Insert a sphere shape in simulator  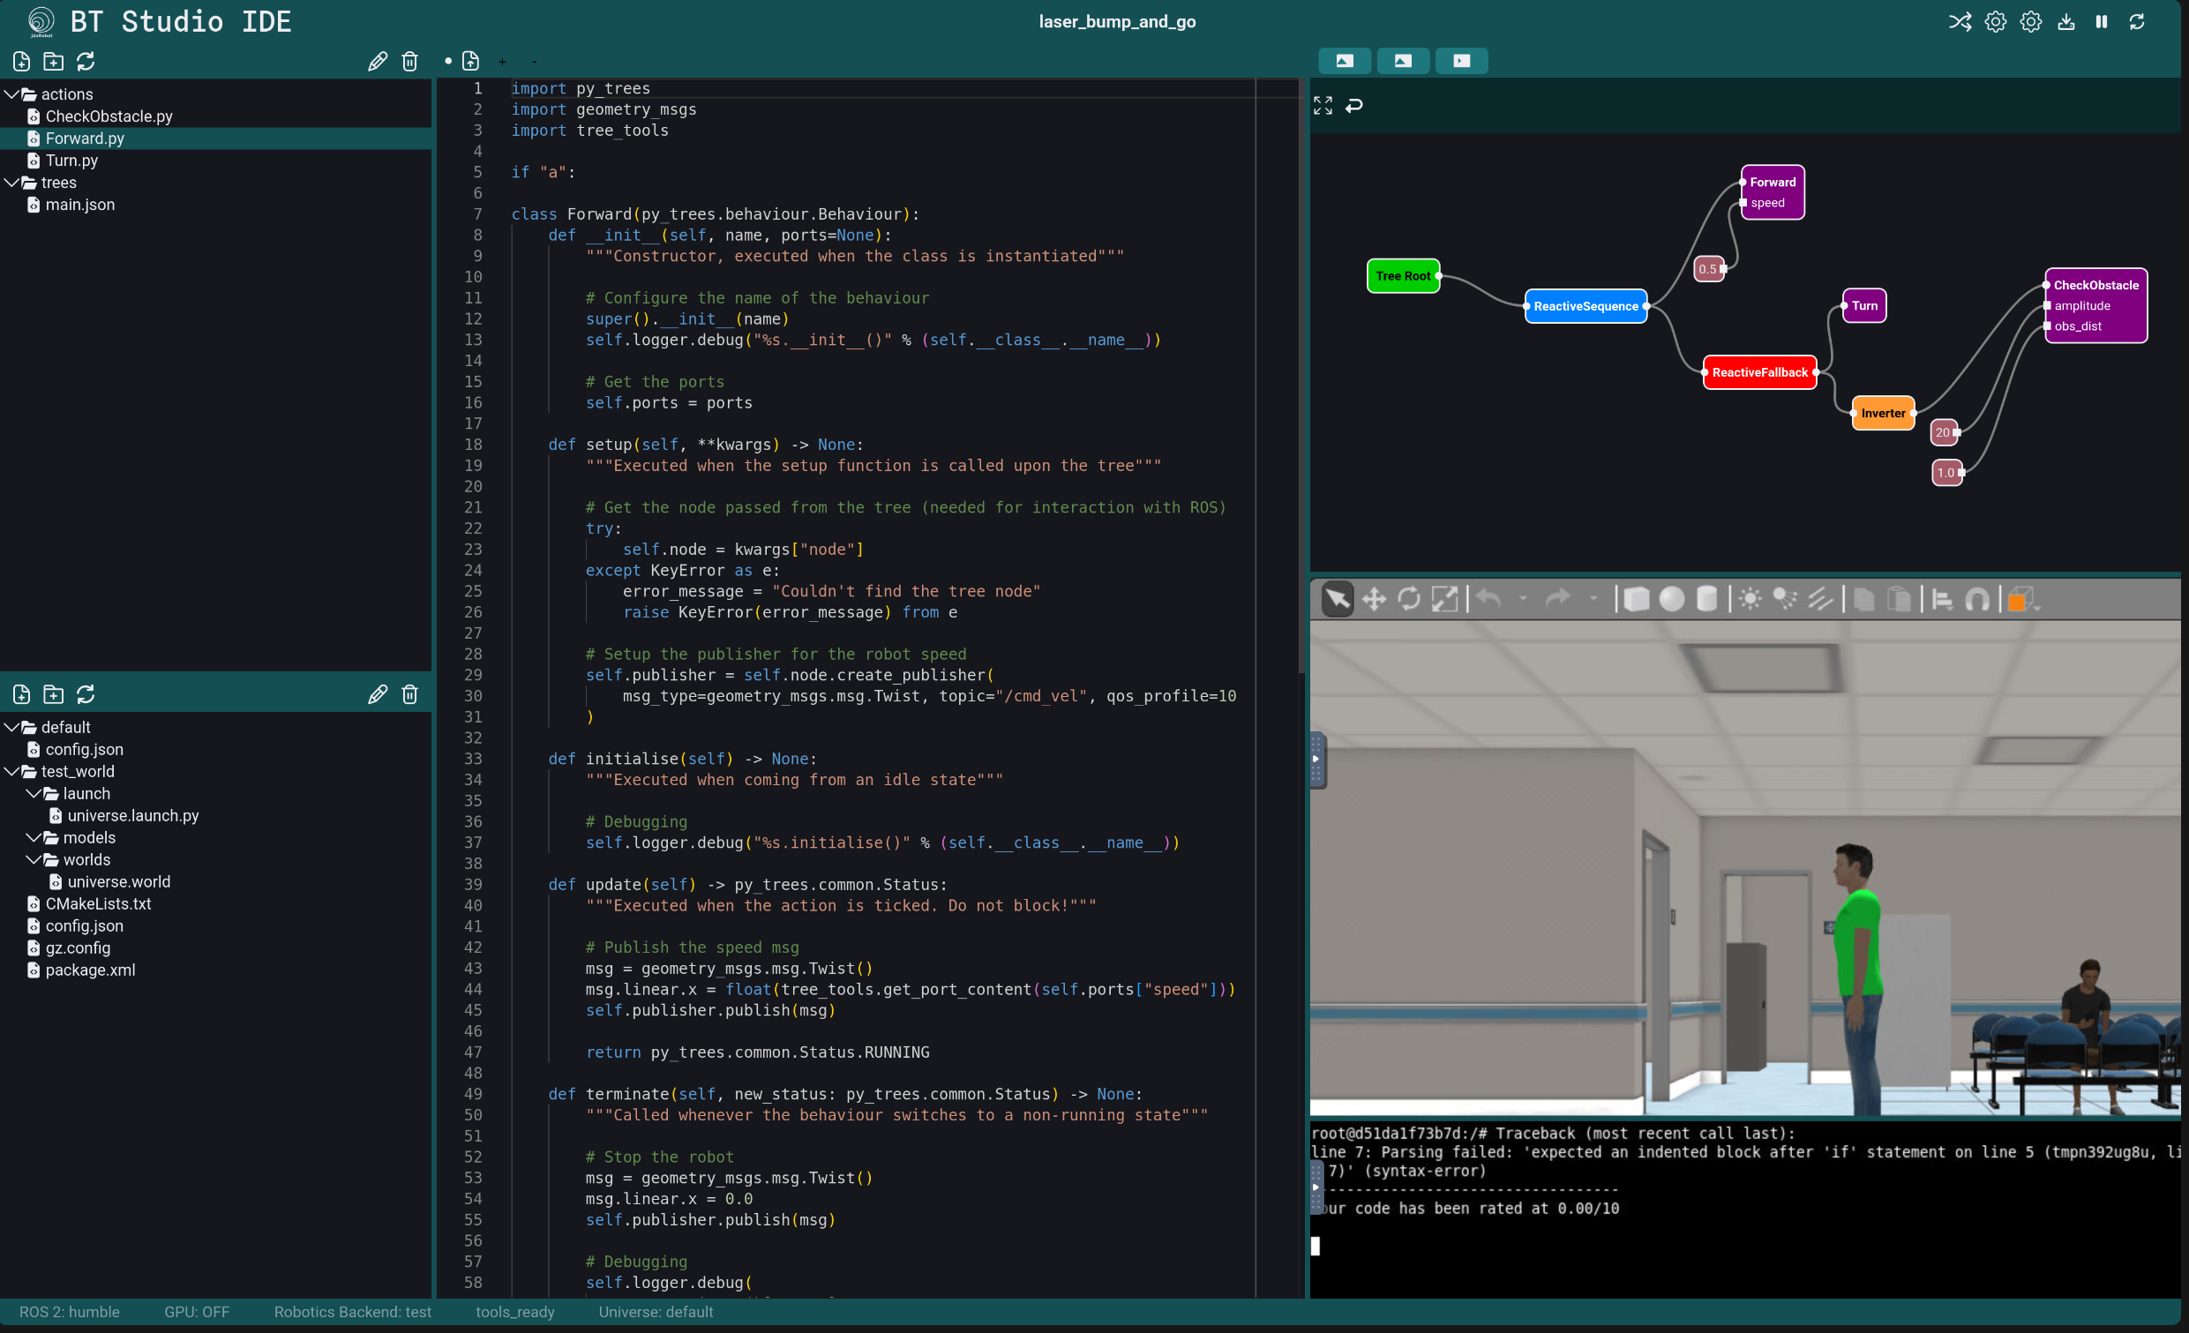point(1671,599)
